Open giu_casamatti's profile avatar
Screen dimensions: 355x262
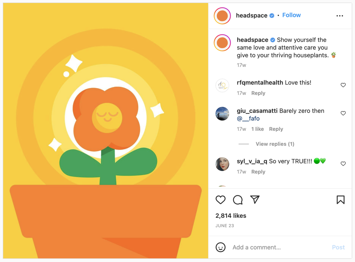222,114
